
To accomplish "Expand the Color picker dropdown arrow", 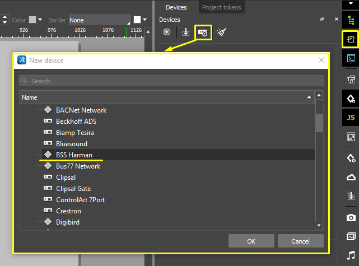I will pos(40,20).
